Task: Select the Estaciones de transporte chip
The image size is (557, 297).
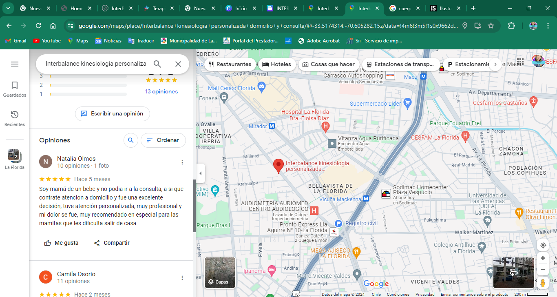Action: pos(400,64)
